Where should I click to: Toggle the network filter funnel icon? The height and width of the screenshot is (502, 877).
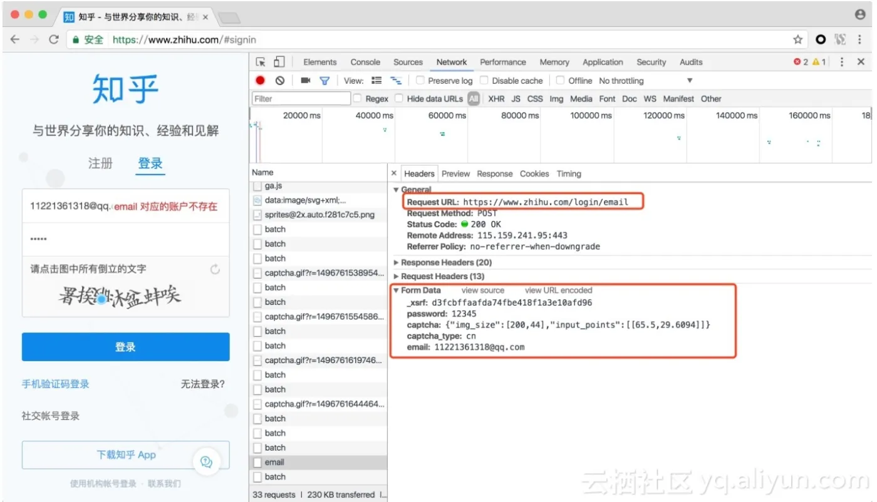(x=324, y=80)
